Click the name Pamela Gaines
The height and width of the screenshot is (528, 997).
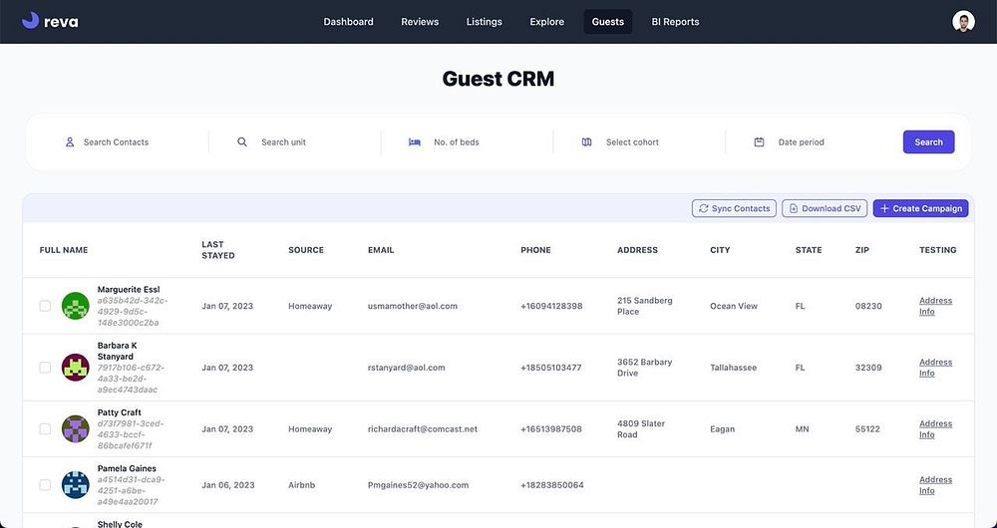(x=127, y=468)
